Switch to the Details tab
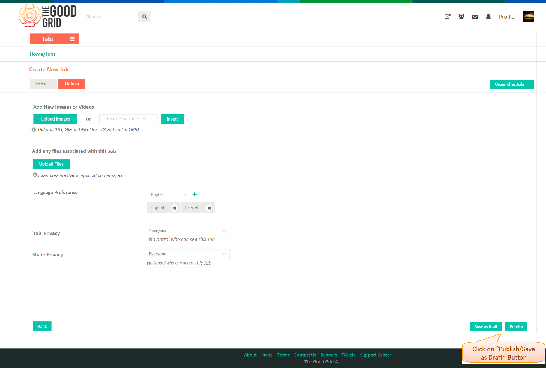Image resolution: width=546 pixels, height=368 pixels. [x=72, y=84]
